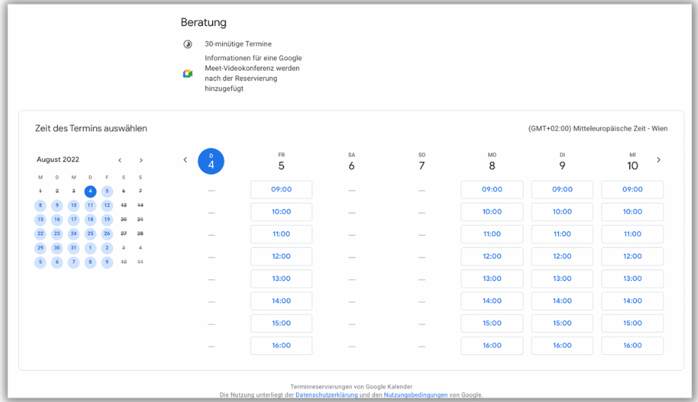Select the 10:00 slot on Tuesday 9

click(x=562, y=211)
